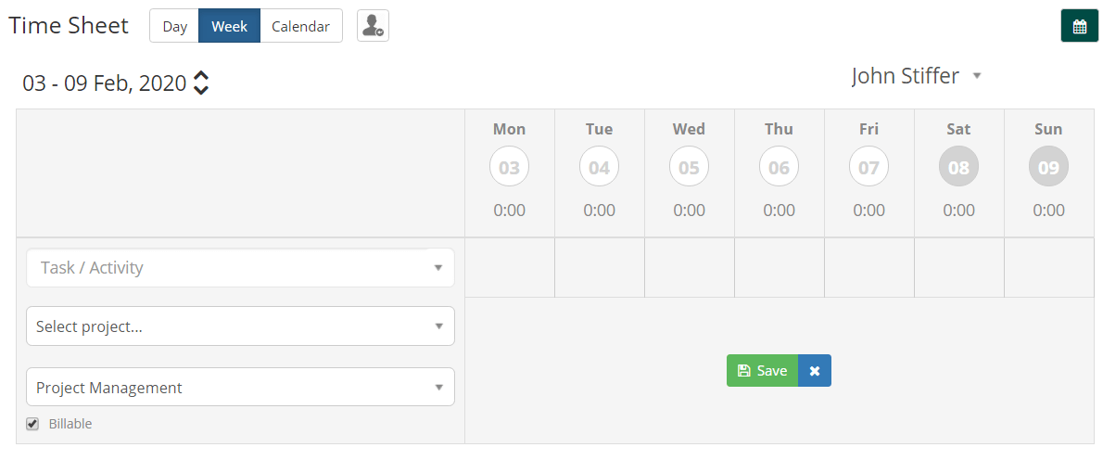The width and height of the screenshot is (1103, 460).
Task: Click the week range up/down chevron
Action: pos(201,83)
